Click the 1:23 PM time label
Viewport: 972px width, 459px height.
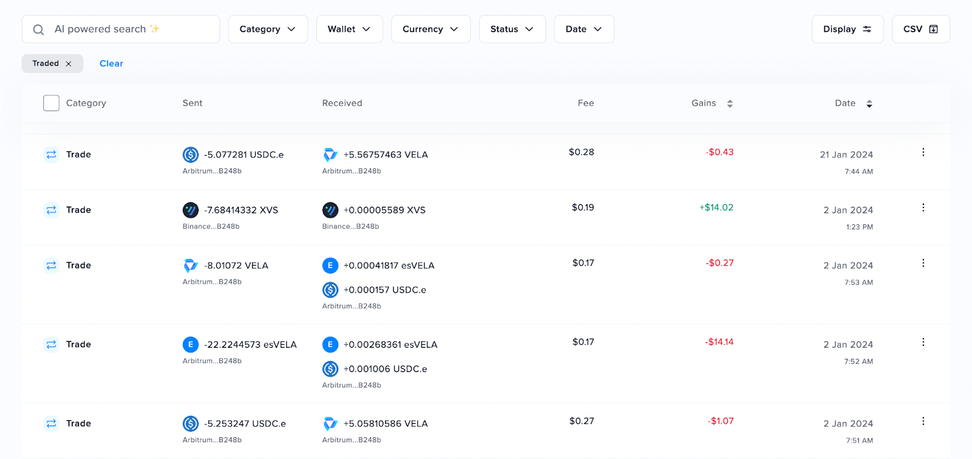pos(860,227)
